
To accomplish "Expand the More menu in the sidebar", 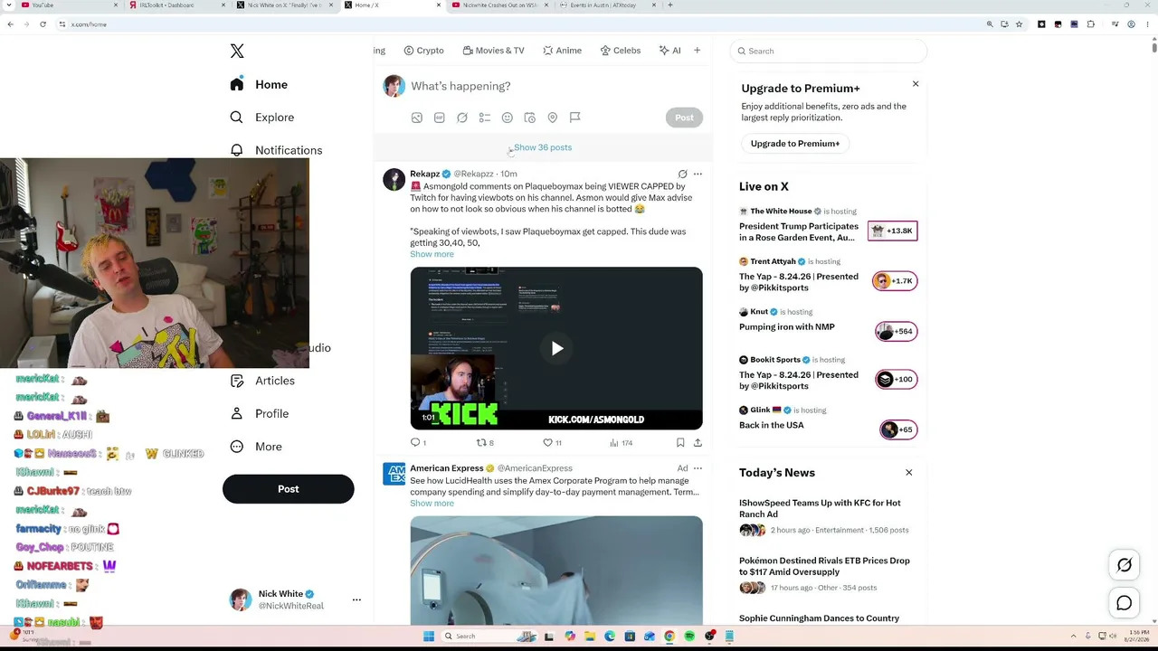I will tap(256, 447).
